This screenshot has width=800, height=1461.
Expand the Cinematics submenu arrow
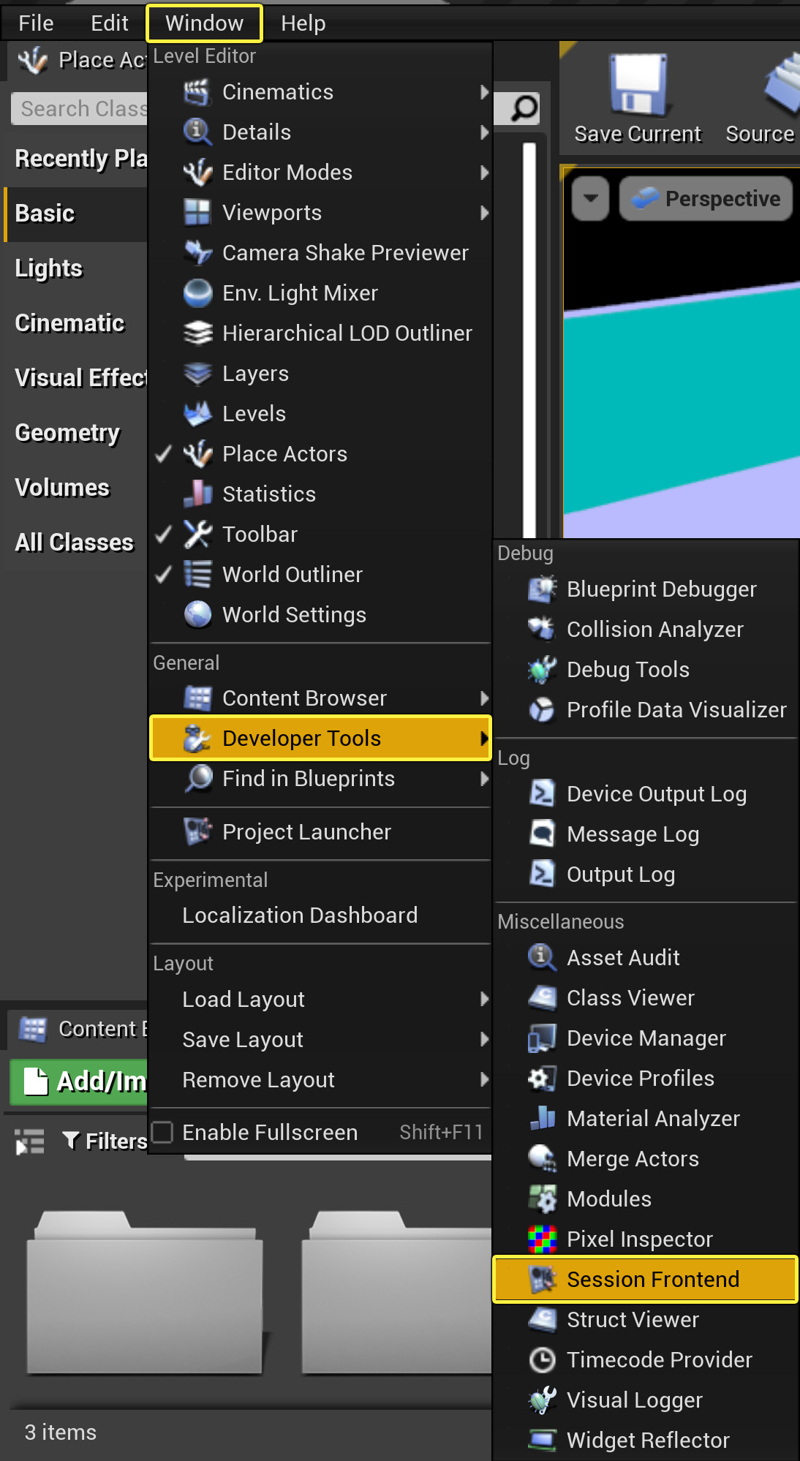pos(484,92)
